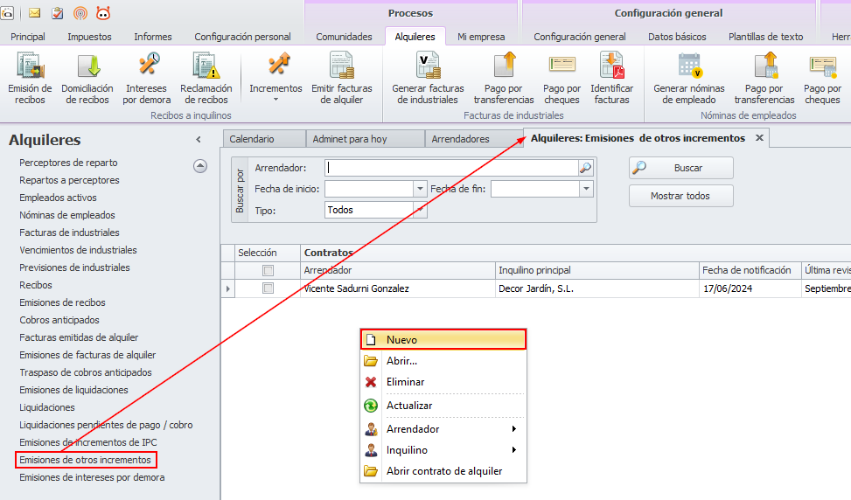The height and width of the screenshot is (500, 851).
Task: Click into the Fecha de inicio field
Action: pyautogui.click(x=370, y=190)
